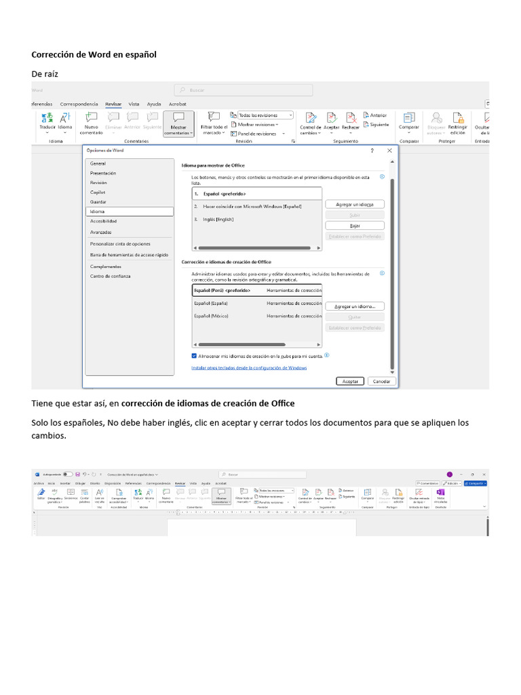Click Ocultar entrada de lápiz icon
The height and width of the screenshot is (695, 521).
[x=419, y=492]
